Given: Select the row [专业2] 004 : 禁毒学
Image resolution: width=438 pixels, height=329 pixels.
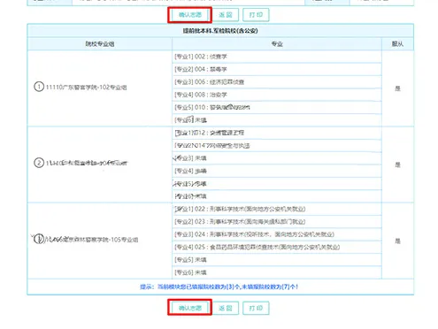Looking at the screenshot, I should [277, 69].
